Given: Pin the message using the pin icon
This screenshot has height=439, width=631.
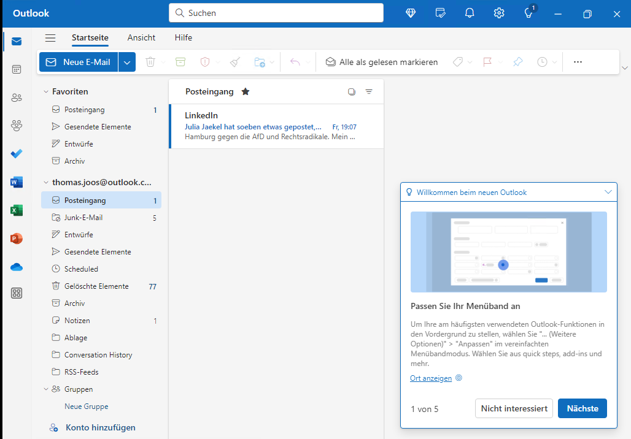Looking at the screenshot, I should pos(517,62).
